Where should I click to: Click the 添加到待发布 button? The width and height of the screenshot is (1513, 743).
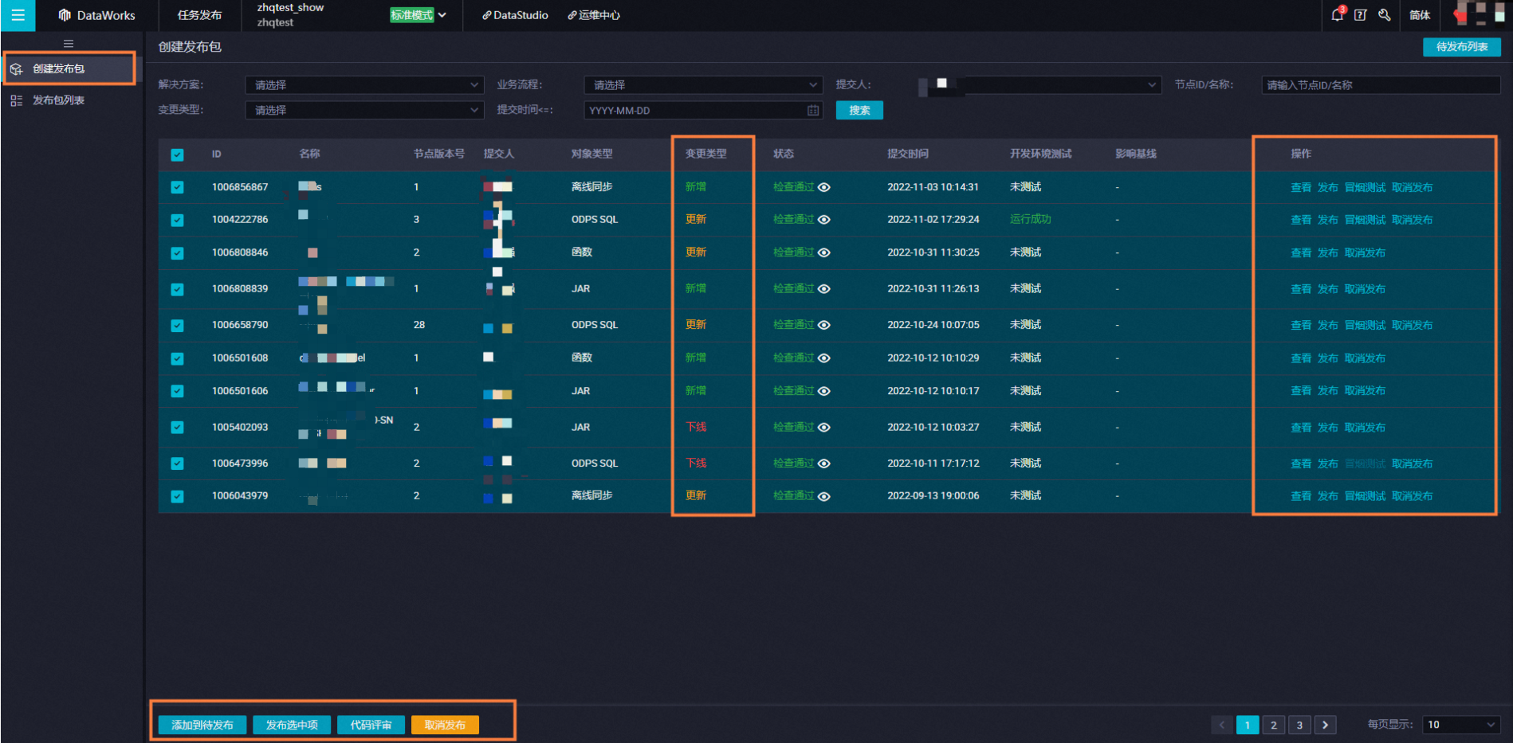click(x=202, y=725)
